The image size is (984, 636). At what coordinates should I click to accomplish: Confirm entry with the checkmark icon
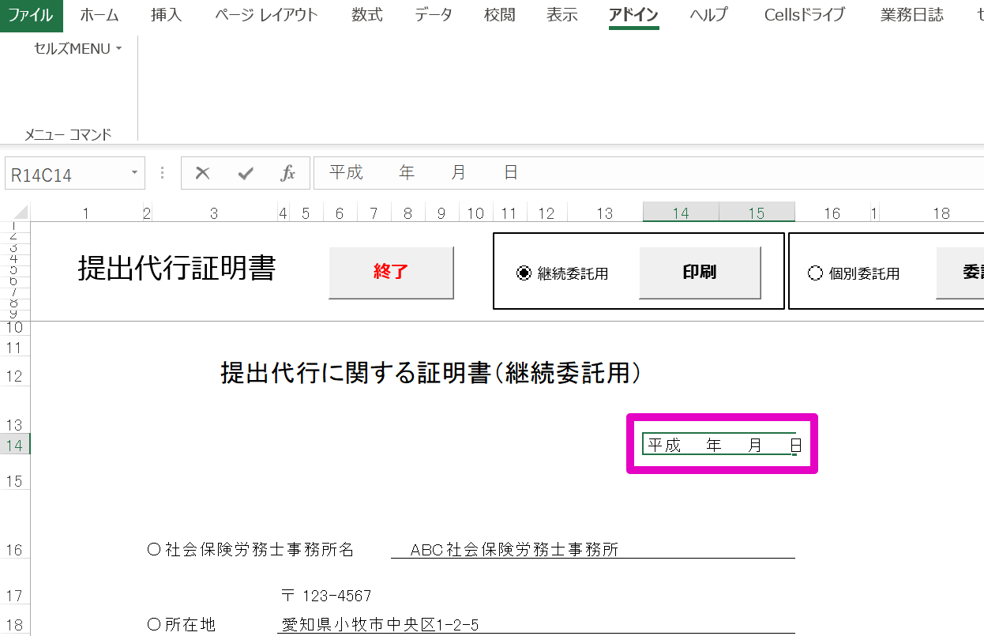246,173
